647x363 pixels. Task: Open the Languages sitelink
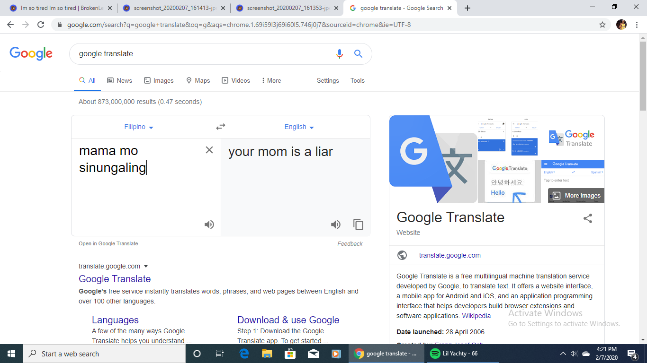click(115, 320)
